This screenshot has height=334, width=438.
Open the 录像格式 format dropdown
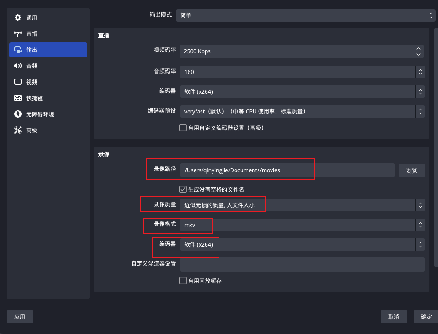pyautogui.click(x=302, y=225)
